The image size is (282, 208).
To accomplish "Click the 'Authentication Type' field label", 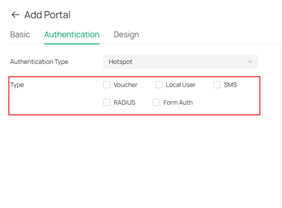I will 39,62.
